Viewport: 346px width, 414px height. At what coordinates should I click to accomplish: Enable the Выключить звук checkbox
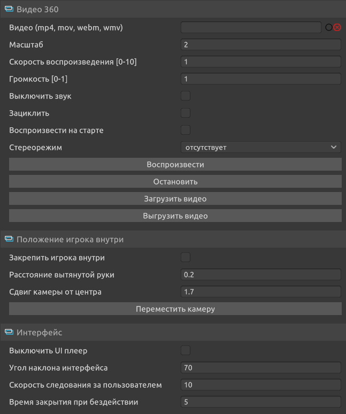pos(186,96)
